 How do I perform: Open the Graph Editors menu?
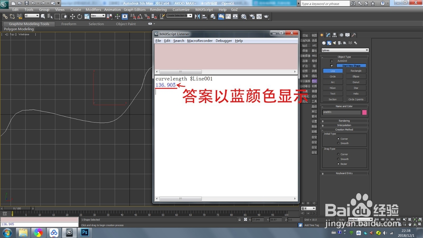click(x=135, y=9)
